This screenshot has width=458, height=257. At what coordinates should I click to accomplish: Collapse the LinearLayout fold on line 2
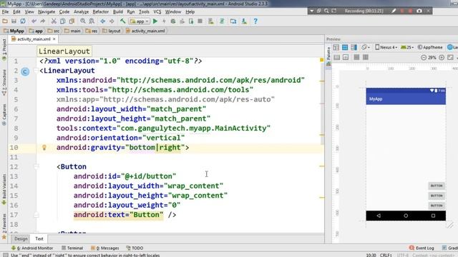36,71
